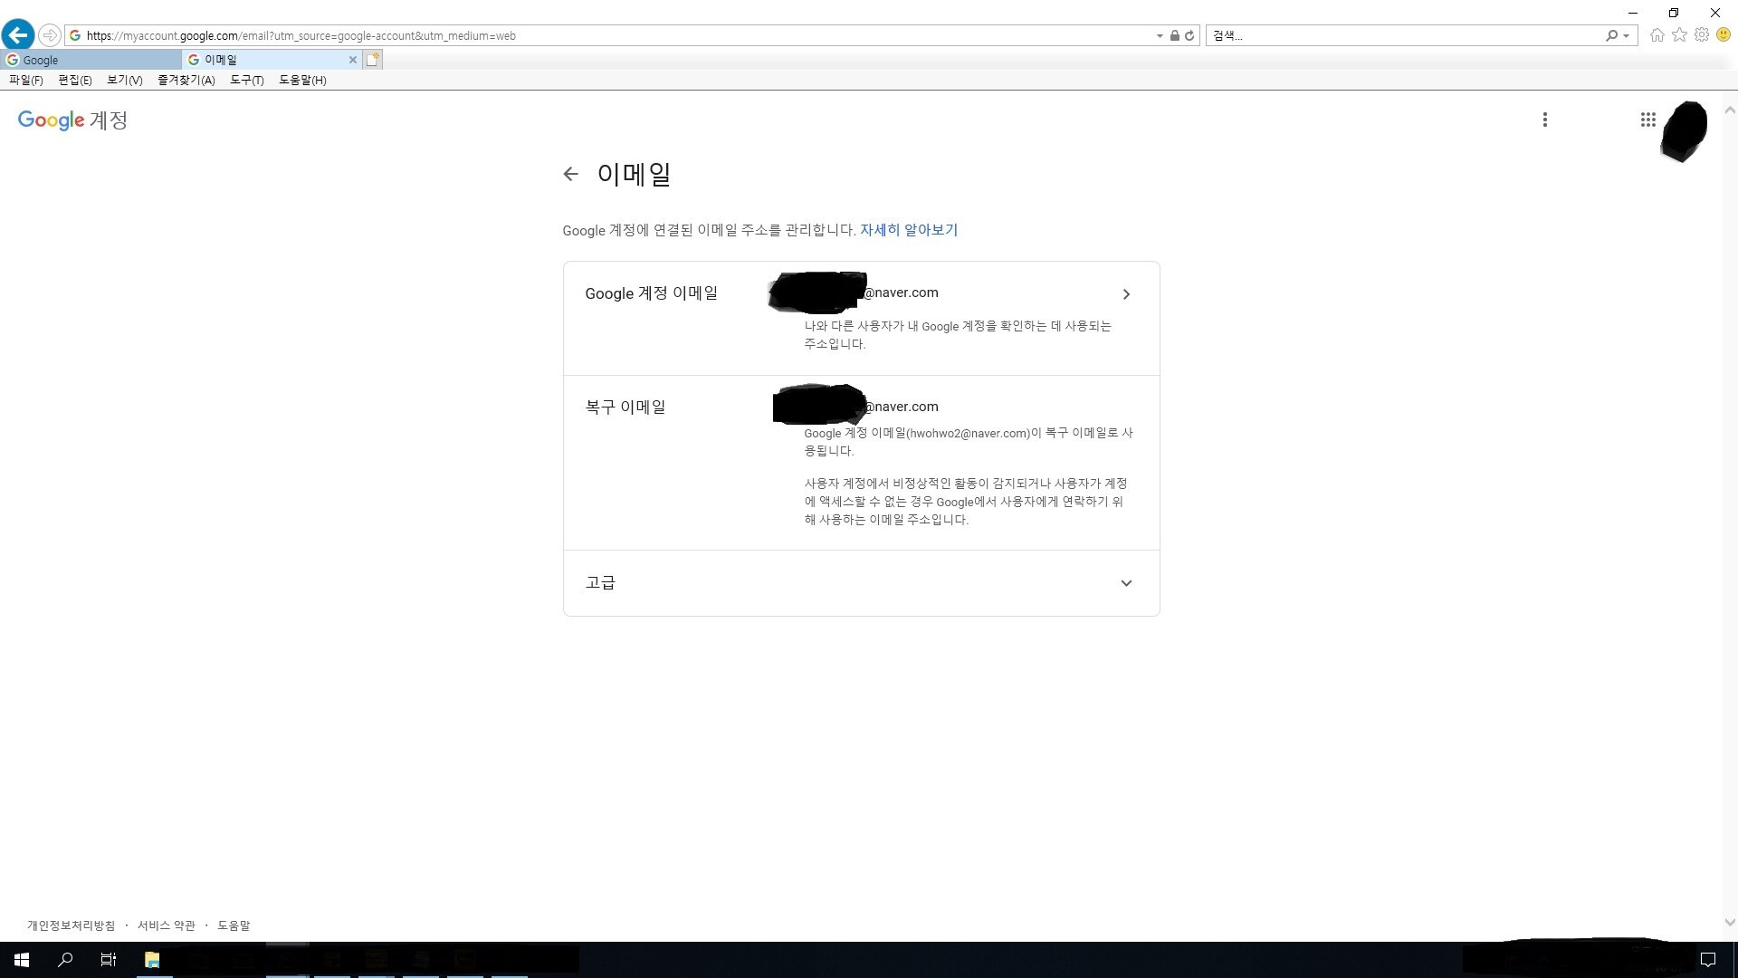
Task: Open the 보기(V) menu
Action: tap(125, 81)
